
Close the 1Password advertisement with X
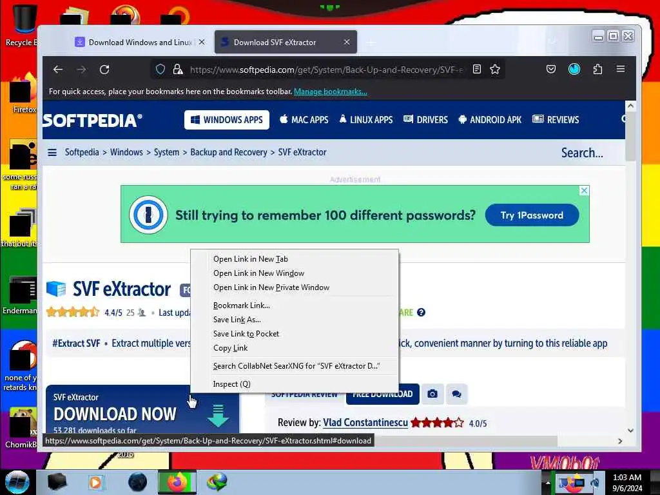[x=584, y=191]
